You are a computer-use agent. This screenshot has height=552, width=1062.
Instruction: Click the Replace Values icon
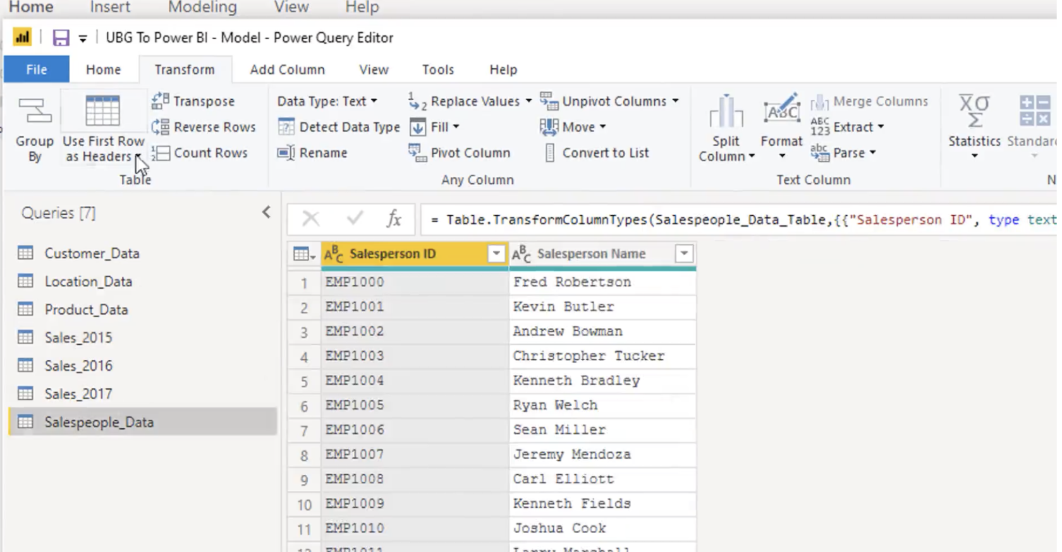point(417,100)
